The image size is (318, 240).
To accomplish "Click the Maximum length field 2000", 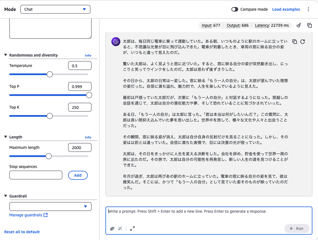I will click(80, 148).
